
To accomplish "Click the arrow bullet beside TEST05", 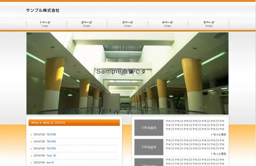I will [31, 135].
